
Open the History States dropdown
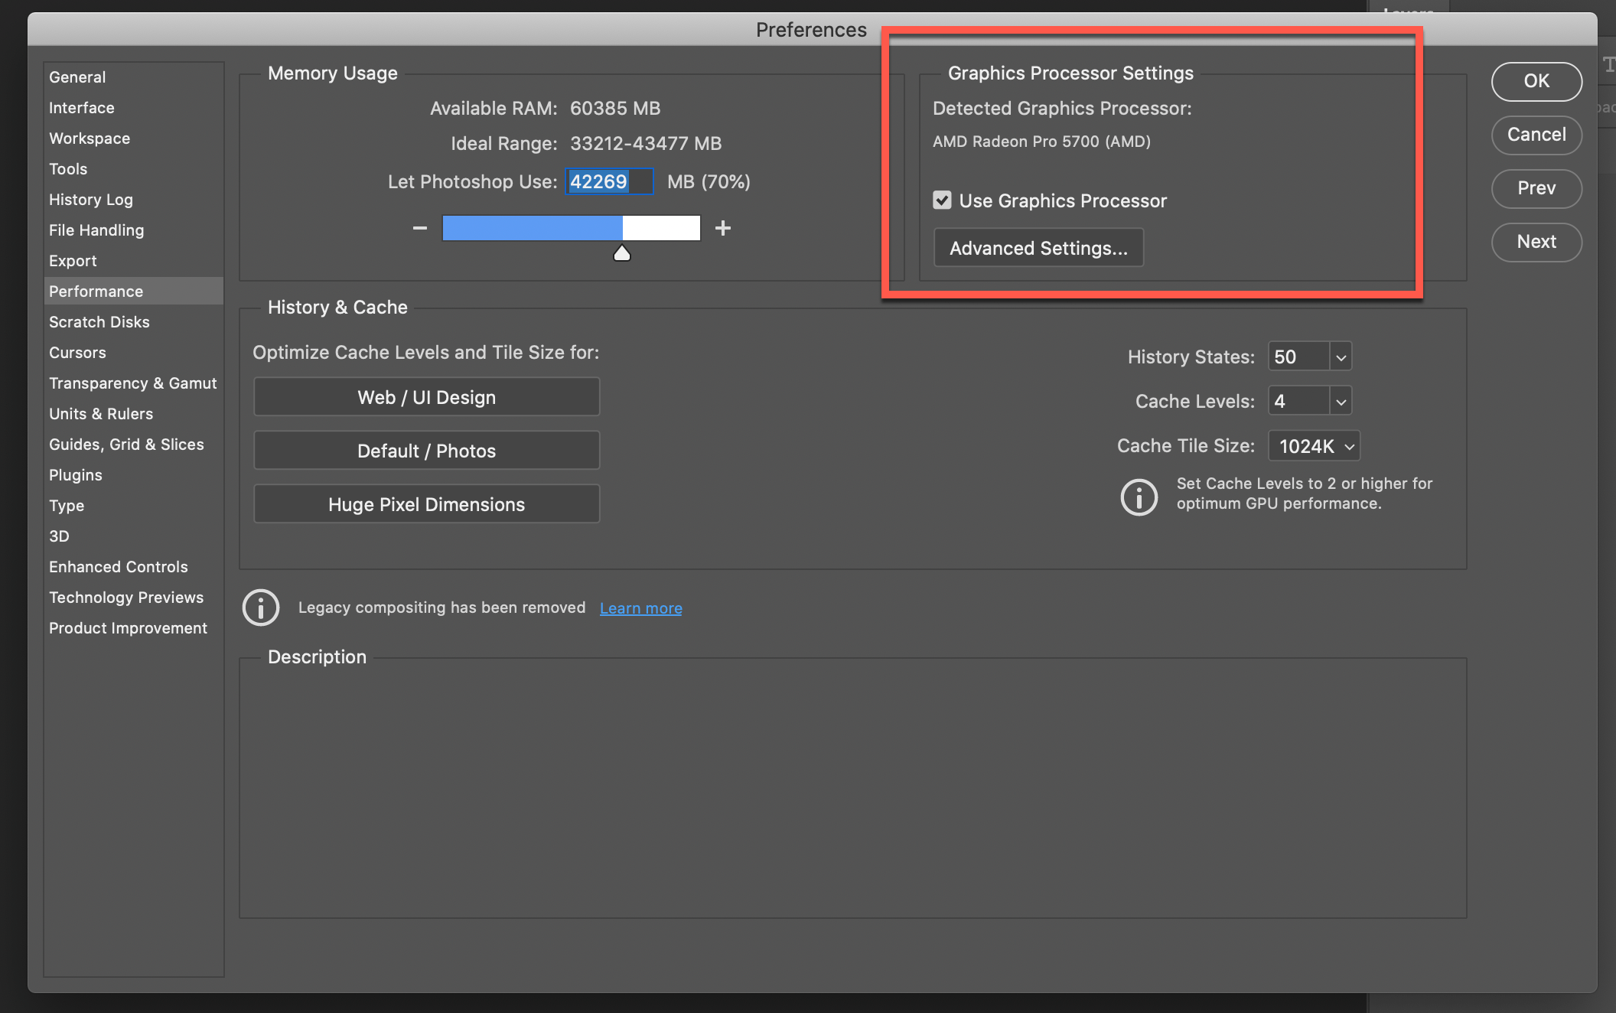pos(1340,356)
